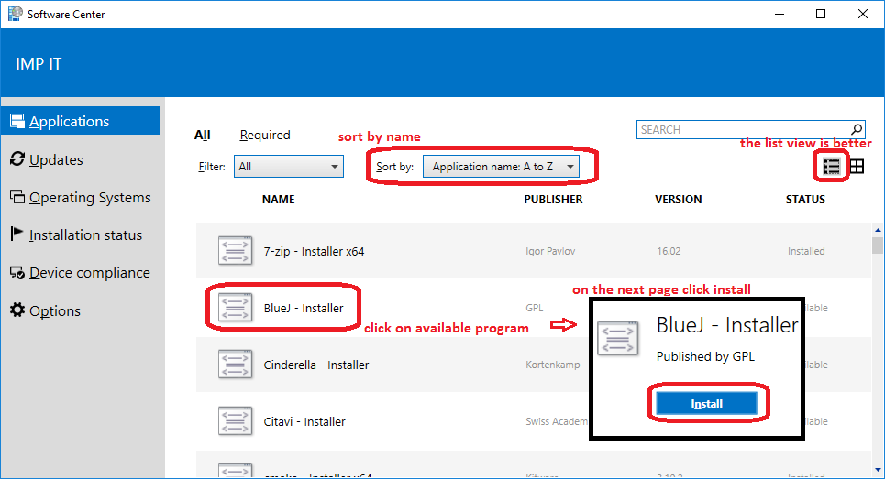Close the Software Center window

863,14
